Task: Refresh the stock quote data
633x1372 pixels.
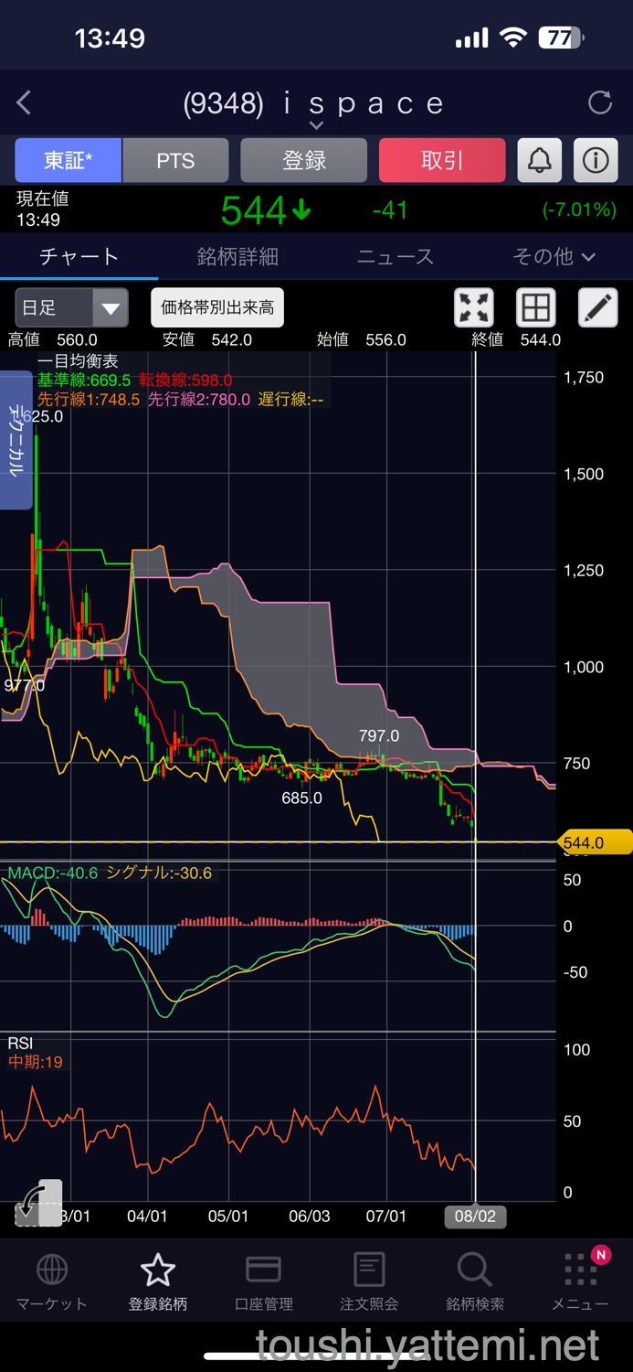Action: click(x=600, y=103)
